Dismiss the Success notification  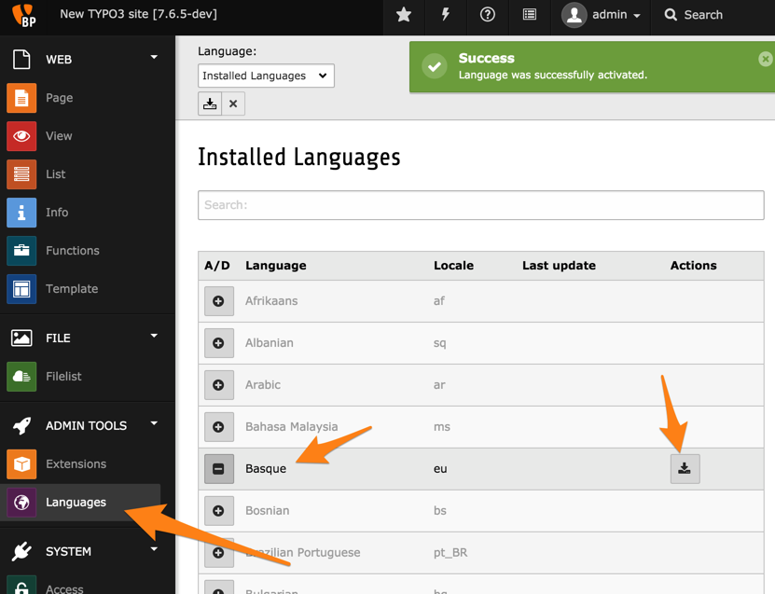(x=765, y=60)
